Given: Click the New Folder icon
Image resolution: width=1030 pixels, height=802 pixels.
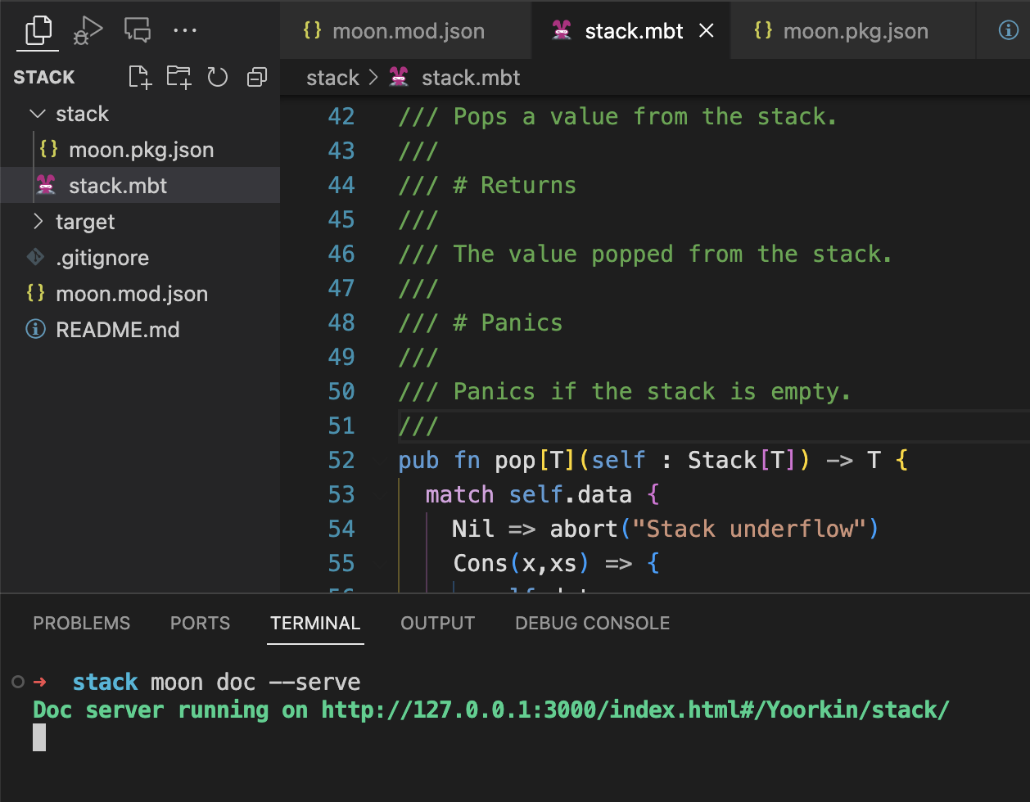Looking at the screenshot, I should (x=178, y=77).
